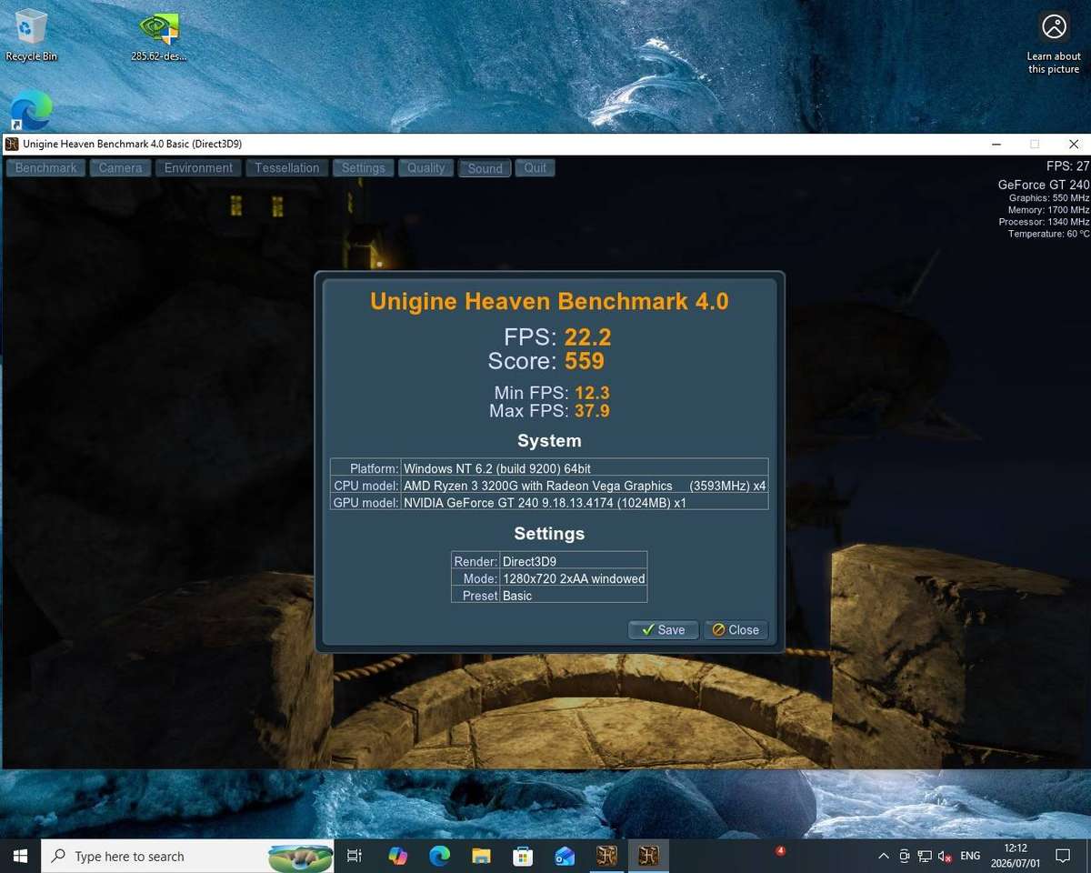Open the Windows Start menu
Image resolution: width=1091 pixels, height=873 pixels.
click(x=20, y=856)
